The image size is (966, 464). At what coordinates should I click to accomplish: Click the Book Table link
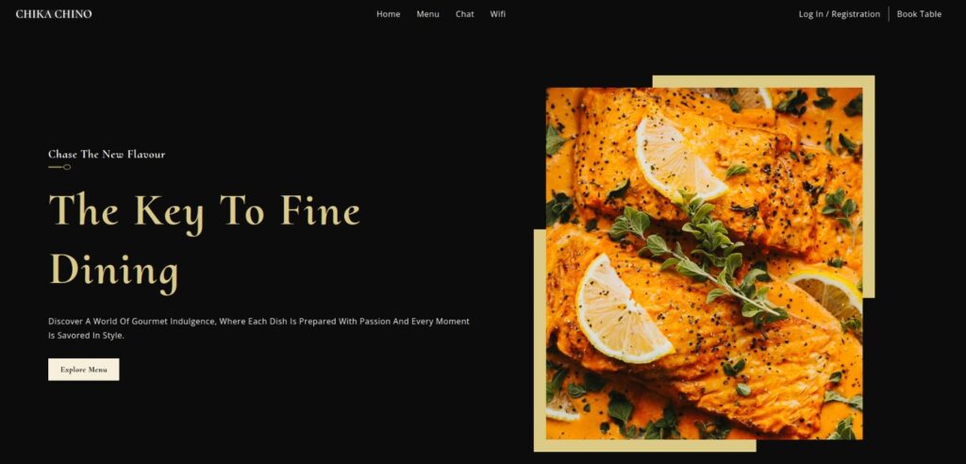point(919,14)
